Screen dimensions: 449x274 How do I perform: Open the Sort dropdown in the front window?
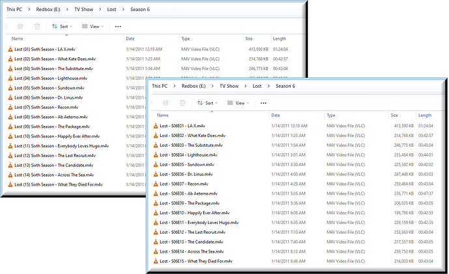(x=208, y=103)
